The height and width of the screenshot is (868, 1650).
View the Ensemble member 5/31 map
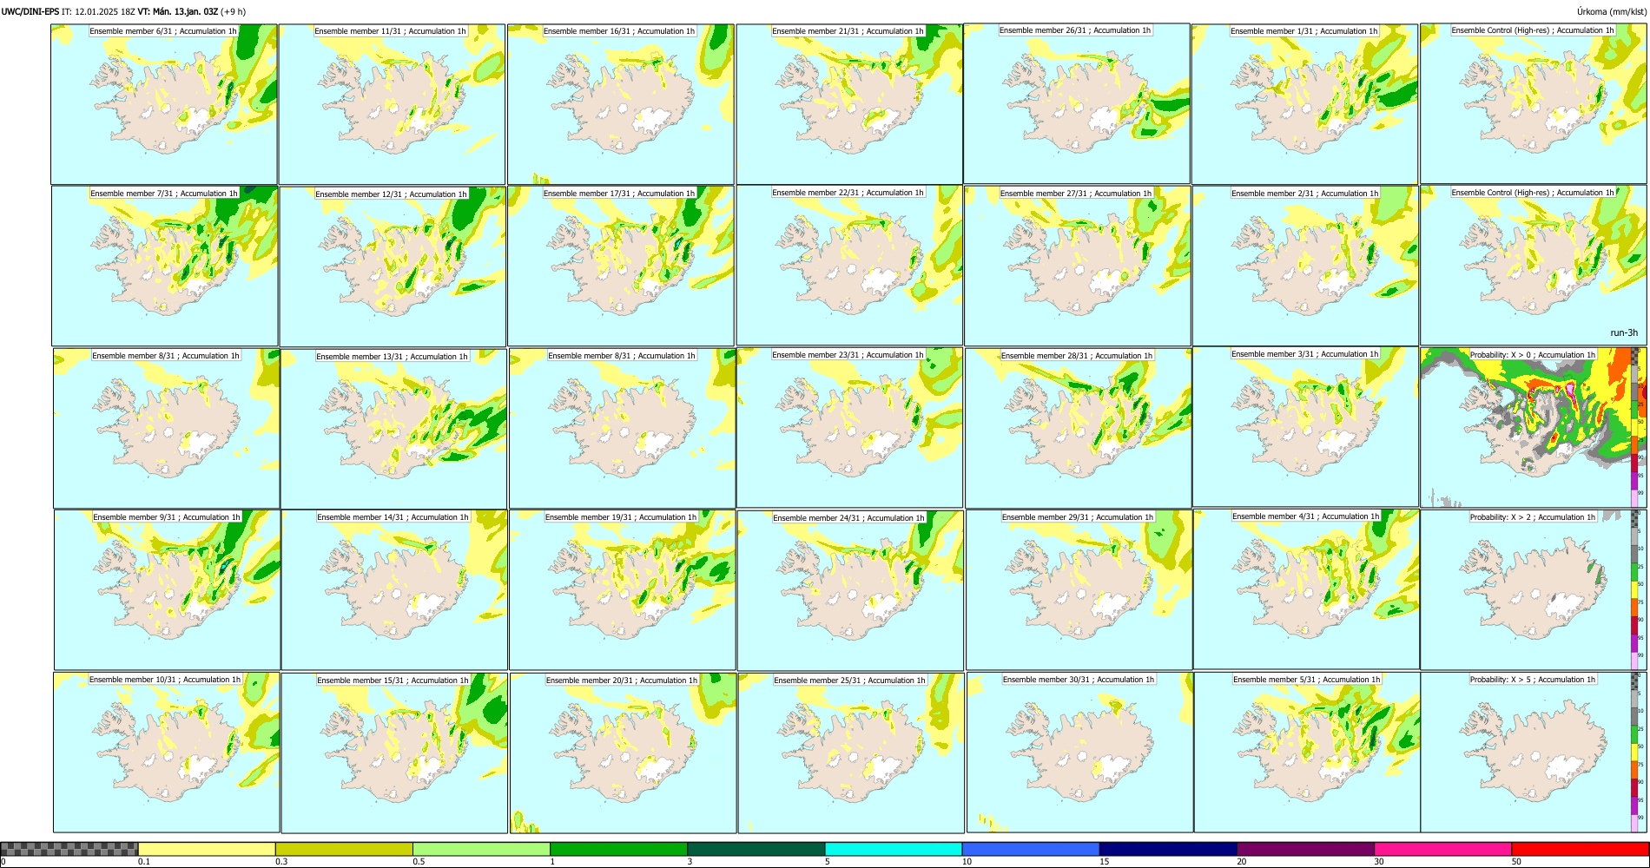(1307, 753)
